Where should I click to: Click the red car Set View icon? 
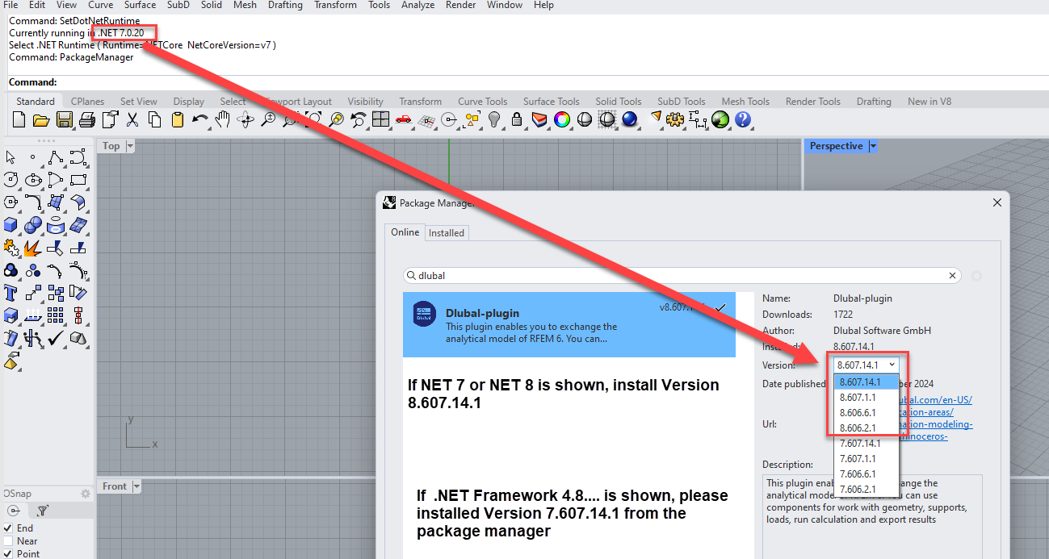[404, 120]
